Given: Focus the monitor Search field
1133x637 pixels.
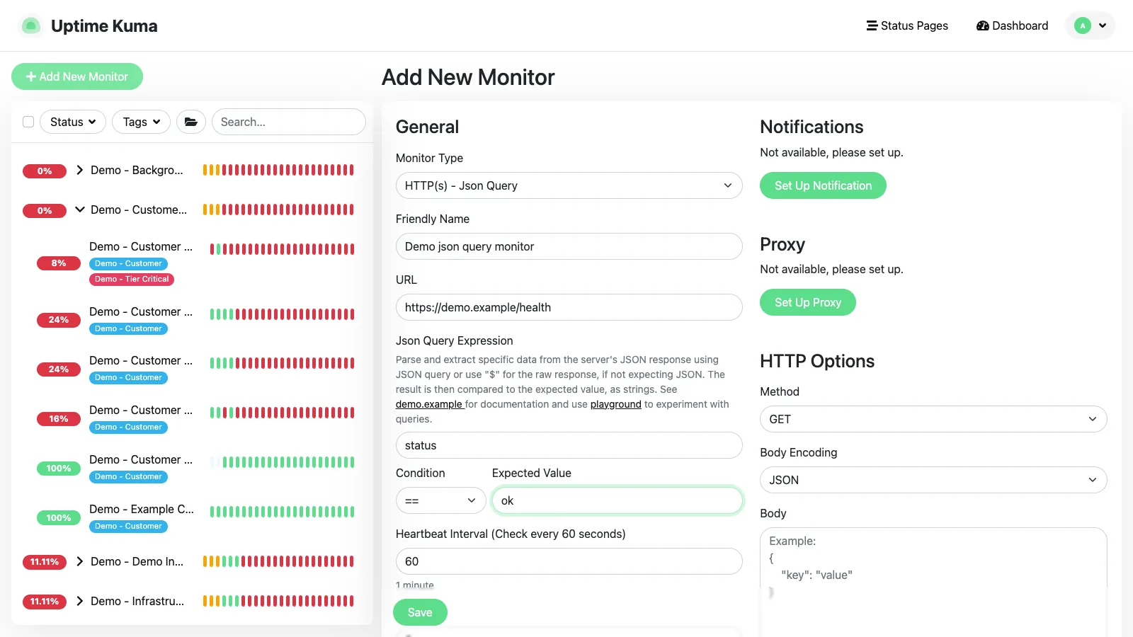Looking at the screenshot, I should click(289, 122).
